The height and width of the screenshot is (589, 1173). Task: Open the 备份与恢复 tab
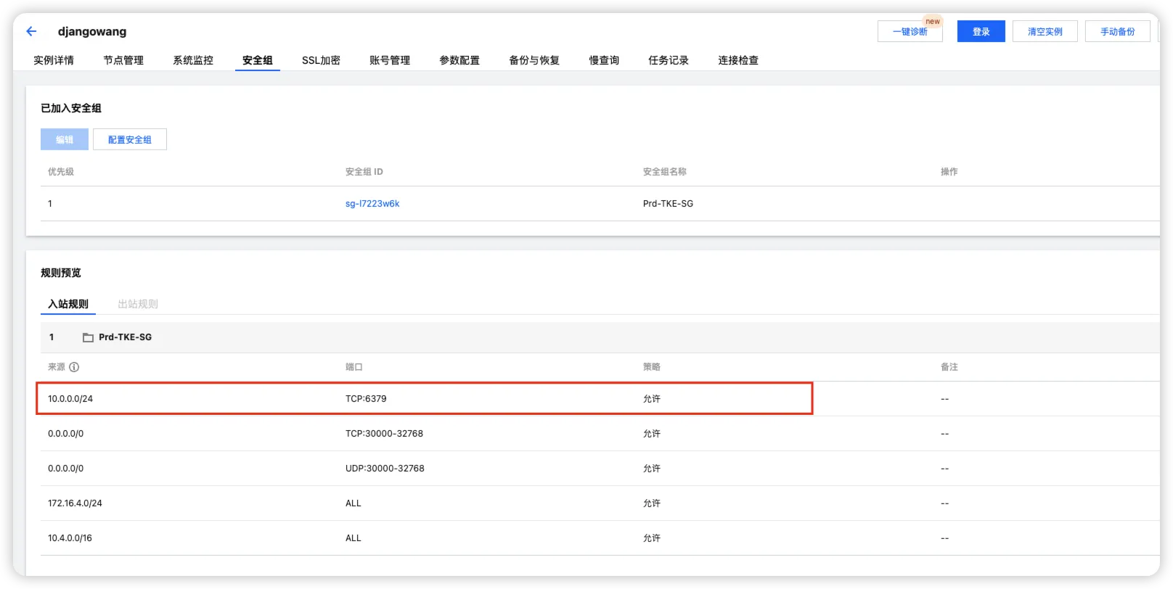[534, 60]
